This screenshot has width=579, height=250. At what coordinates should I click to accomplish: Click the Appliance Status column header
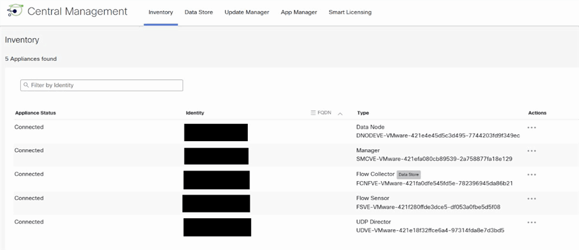pyautogui.click(x=35, y=113)
